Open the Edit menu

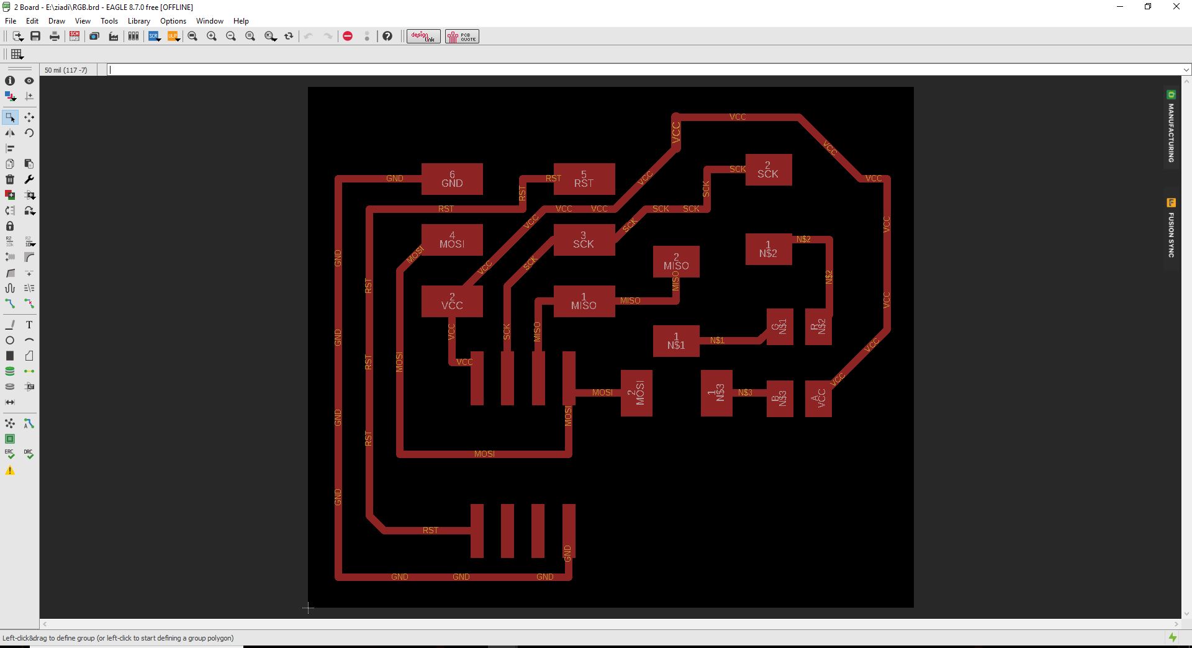pos(32,20)
